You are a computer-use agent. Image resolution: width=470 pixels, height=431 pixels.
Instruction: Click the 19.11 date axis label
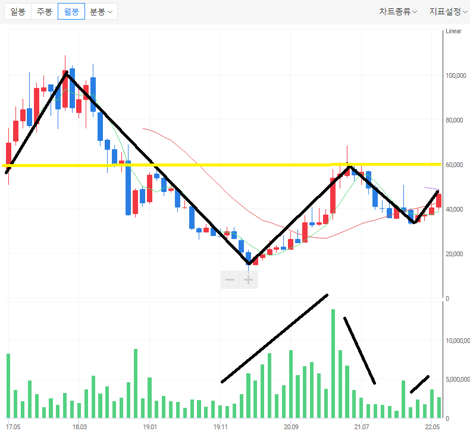221,426
